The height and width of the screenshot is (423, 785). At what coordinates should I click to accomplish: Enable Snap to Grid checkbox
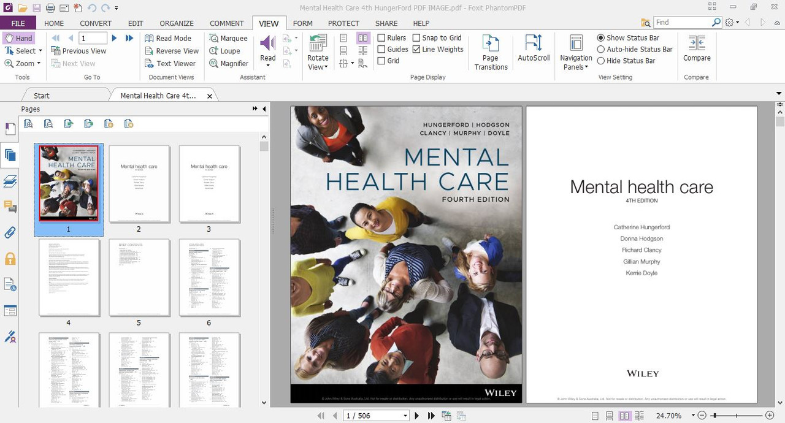pyautogui.click(x=416, y=38)
